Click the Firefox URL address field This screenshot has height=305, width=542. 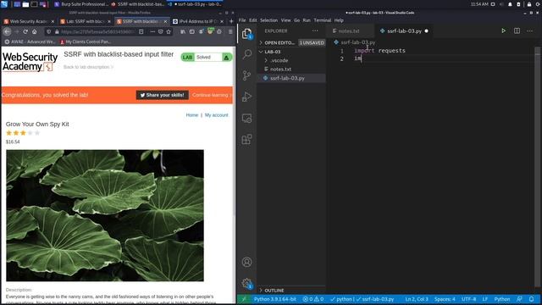pos(98,31)
